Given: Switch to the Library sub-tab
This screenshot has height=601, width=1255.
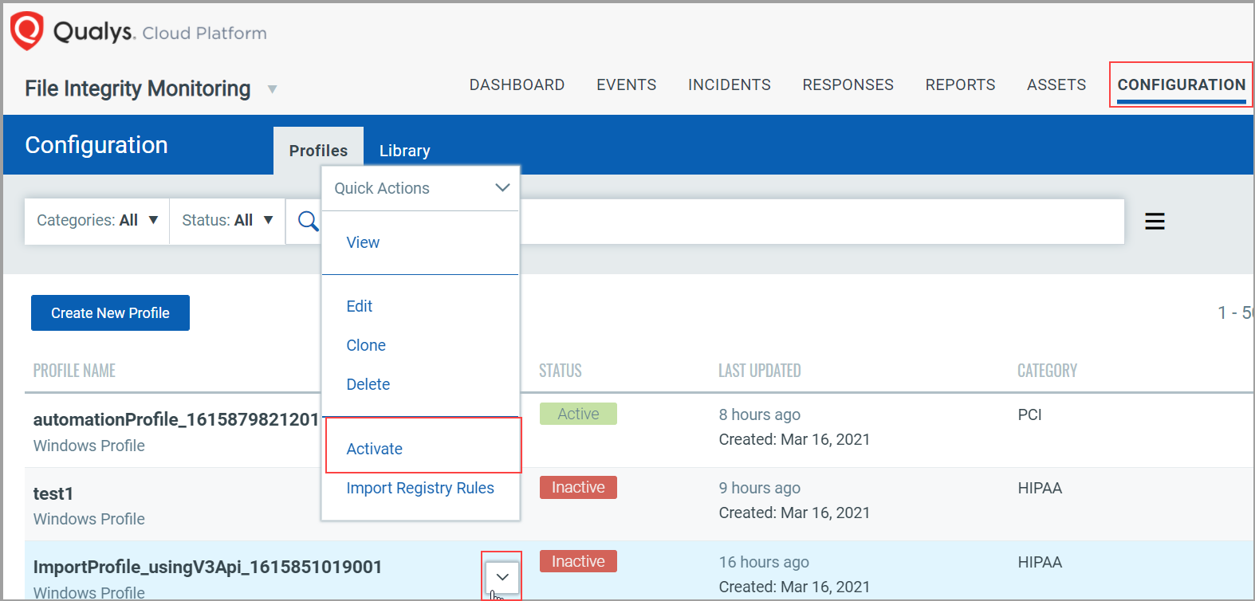Looking at the screenshot, I should 404,151.
